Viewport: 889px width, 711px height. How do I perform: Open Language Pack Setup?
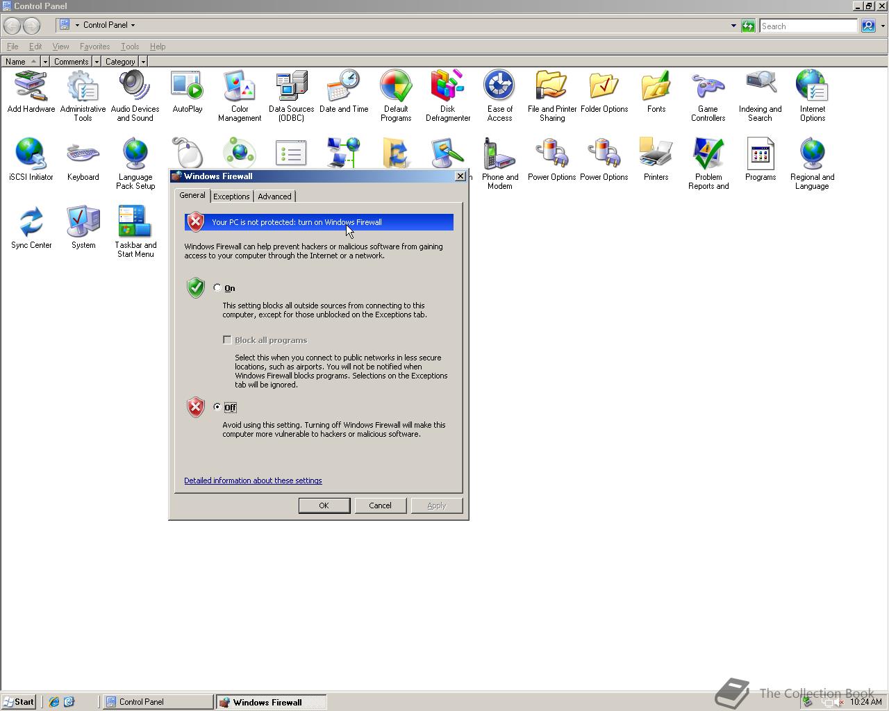click(x=135, y=164)
